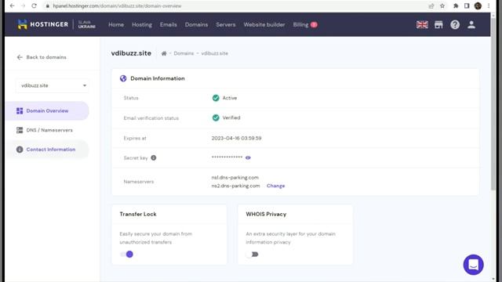Open the store icon in header
The height and width of the screenshot is (282, 502).
[438, 24]
